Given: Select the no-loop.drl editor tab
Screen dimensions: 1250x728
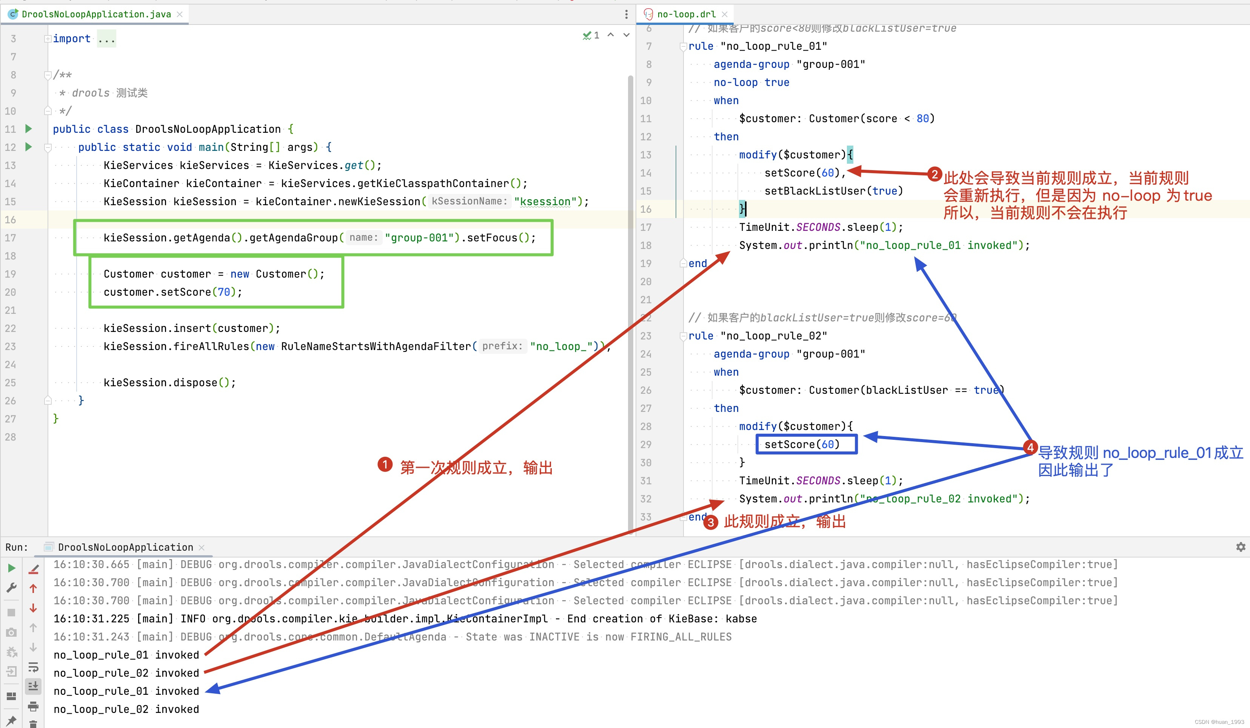Looking at the screenshot, I should (x=686, y=14).
